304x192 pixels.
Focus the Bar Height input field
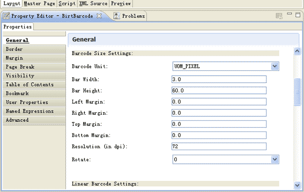click(x=219, y=90)
